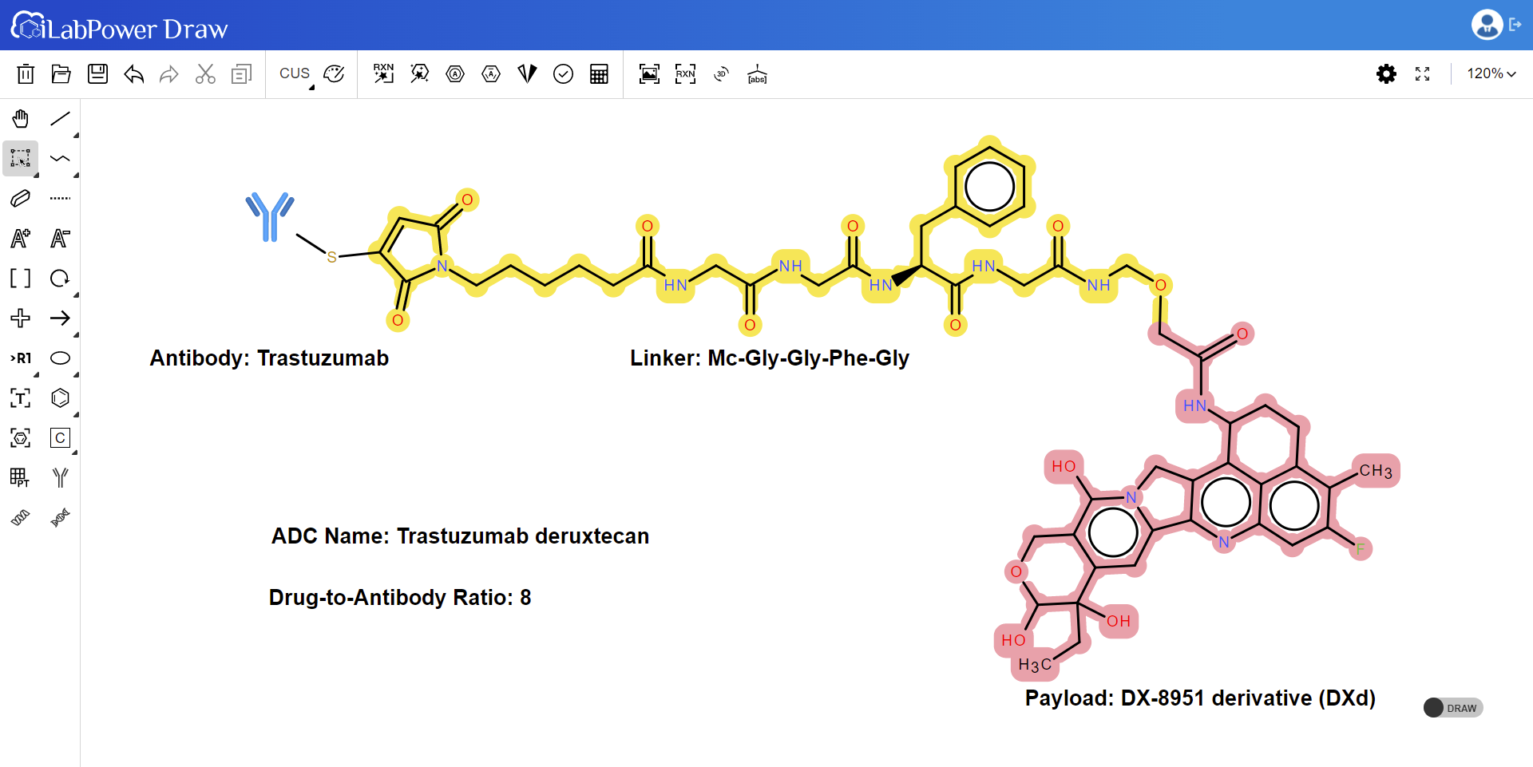Click the stereo wedge V icon
This screenshot has width=1533, height=767.
527,74
